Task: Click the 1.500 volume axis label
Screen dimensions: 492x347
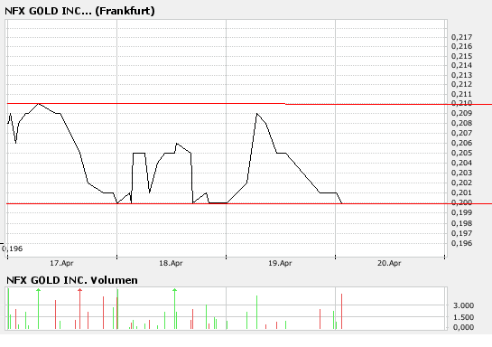Action: (463, 317)
